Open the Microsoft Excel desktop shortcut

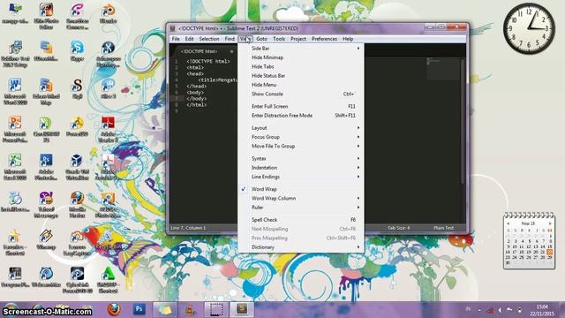point(15,167)
